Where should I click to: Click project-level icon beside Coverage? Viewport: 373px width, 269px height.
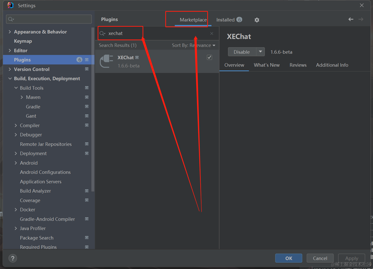pyautogui.click(x=87, y=200)
